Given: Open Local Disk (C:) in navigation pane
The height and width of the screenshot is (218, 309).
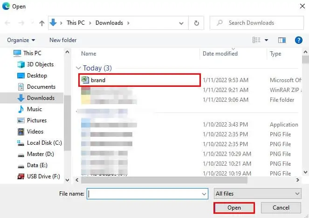Looking at the screenshot, I should 44,143.
